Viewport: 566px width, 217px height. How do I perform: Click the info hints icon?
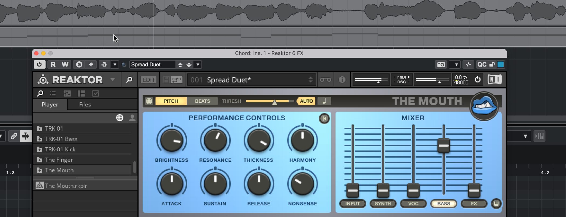tap(342, 80)
